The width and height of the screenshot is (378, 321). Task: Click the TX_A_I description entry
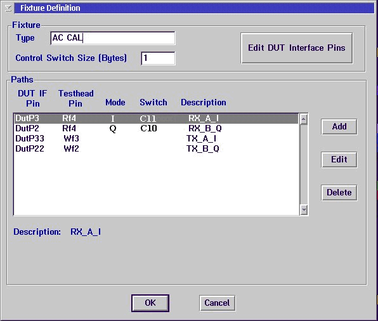[x=201, y=139]
